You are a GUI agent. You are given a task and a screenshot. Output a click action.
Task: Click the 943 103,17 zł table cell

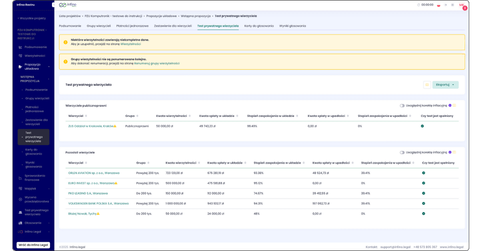216,204
